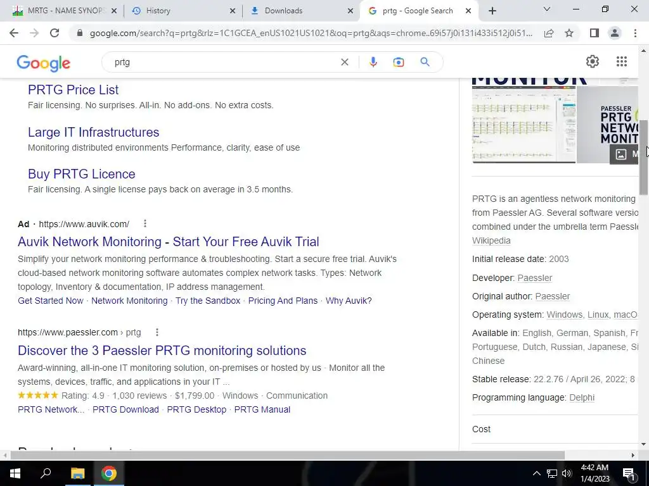
Task: Click the vertical page scrollbar thumb
Action: (644, 157)
